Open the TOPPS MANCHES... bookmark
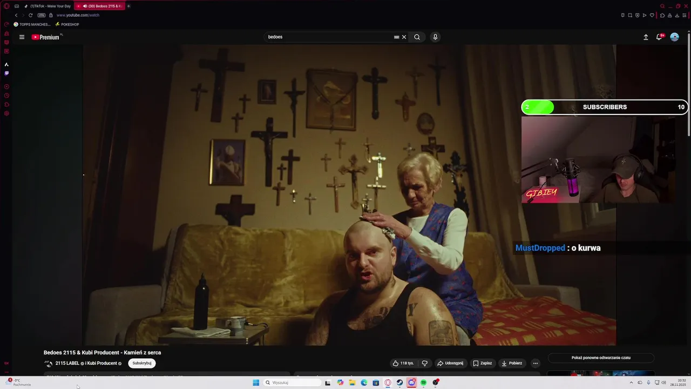 (32, 24)
